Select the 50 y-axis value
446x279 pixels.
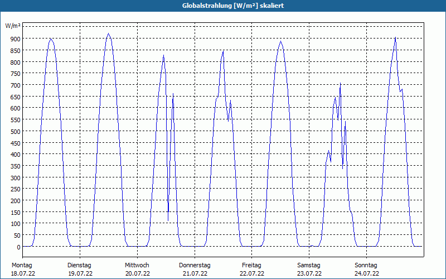pyautogui.click(x=17, y=235)
